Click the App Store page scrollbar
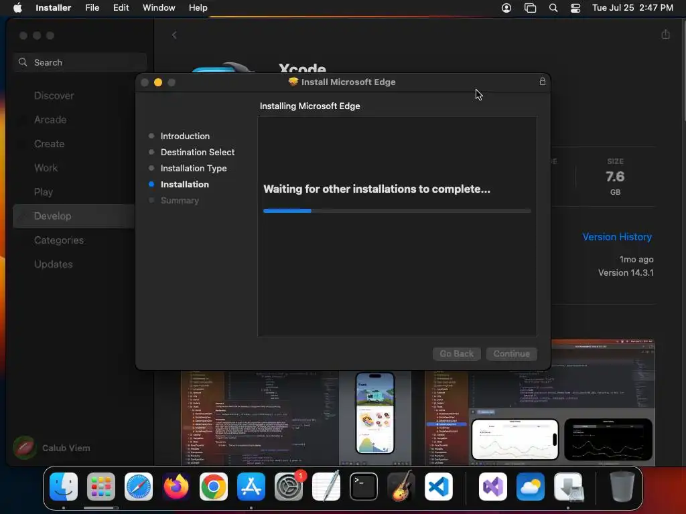Image resolution: width=686 pixels, height=514 pixels. (x=684, y=70)
